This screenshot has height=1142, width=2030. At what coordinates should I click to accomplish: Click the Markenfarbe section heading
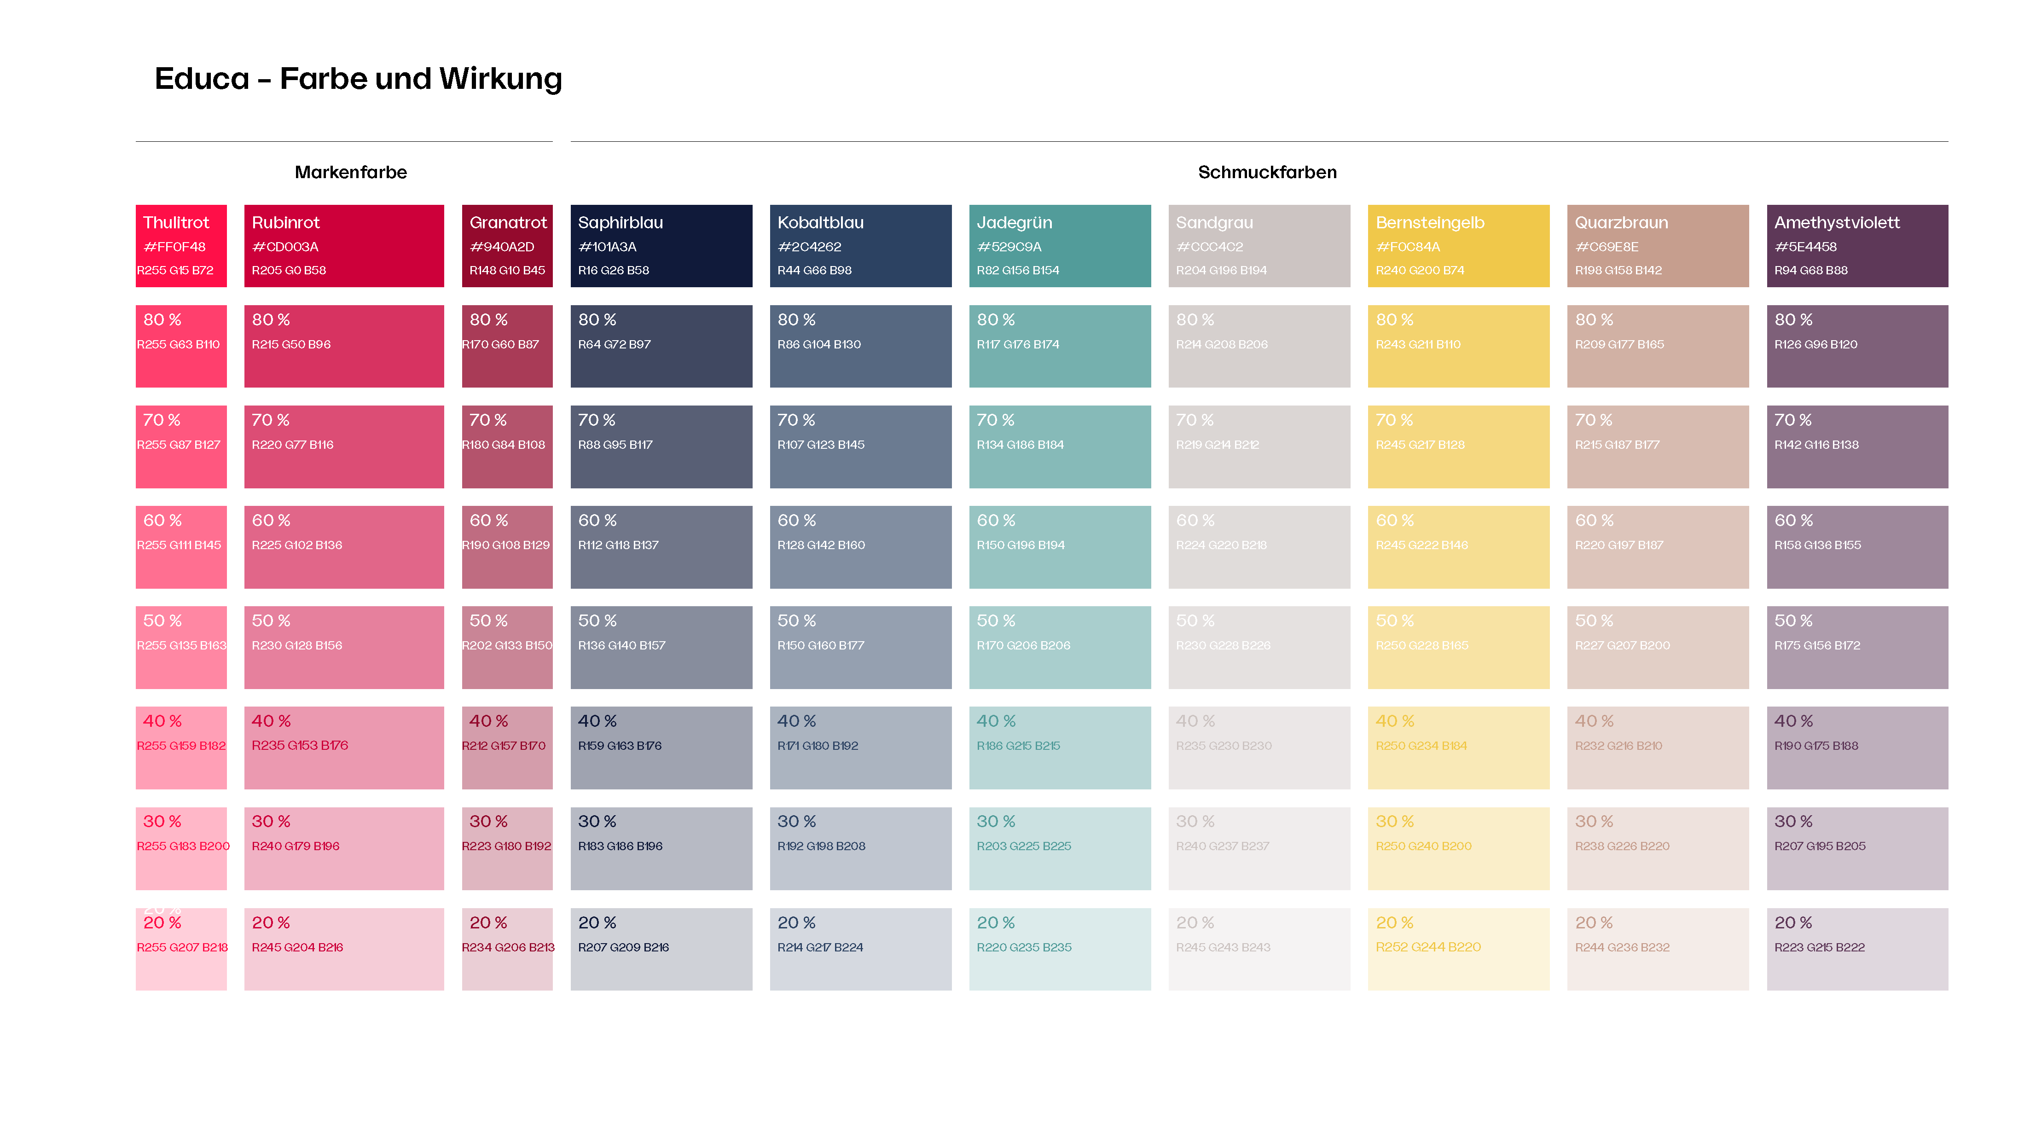click(351, 173)
